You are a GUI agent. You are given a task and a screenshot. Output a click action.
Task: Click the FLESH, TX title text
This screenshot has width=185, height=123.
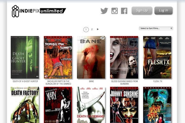point(158,81)
